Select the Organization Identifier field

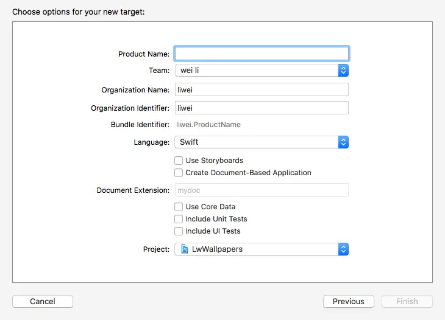[x=262, y=108]
